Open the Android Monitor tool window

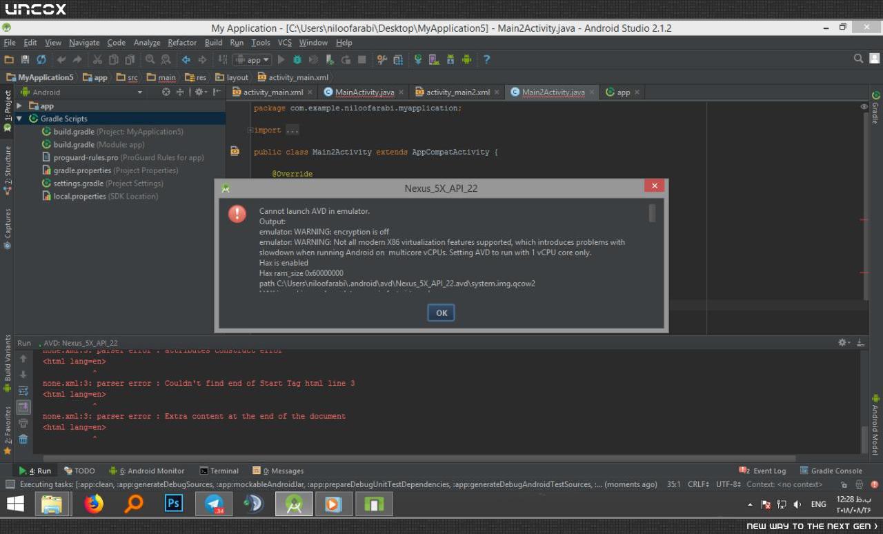pyautogui.click(x=147, y=471)
